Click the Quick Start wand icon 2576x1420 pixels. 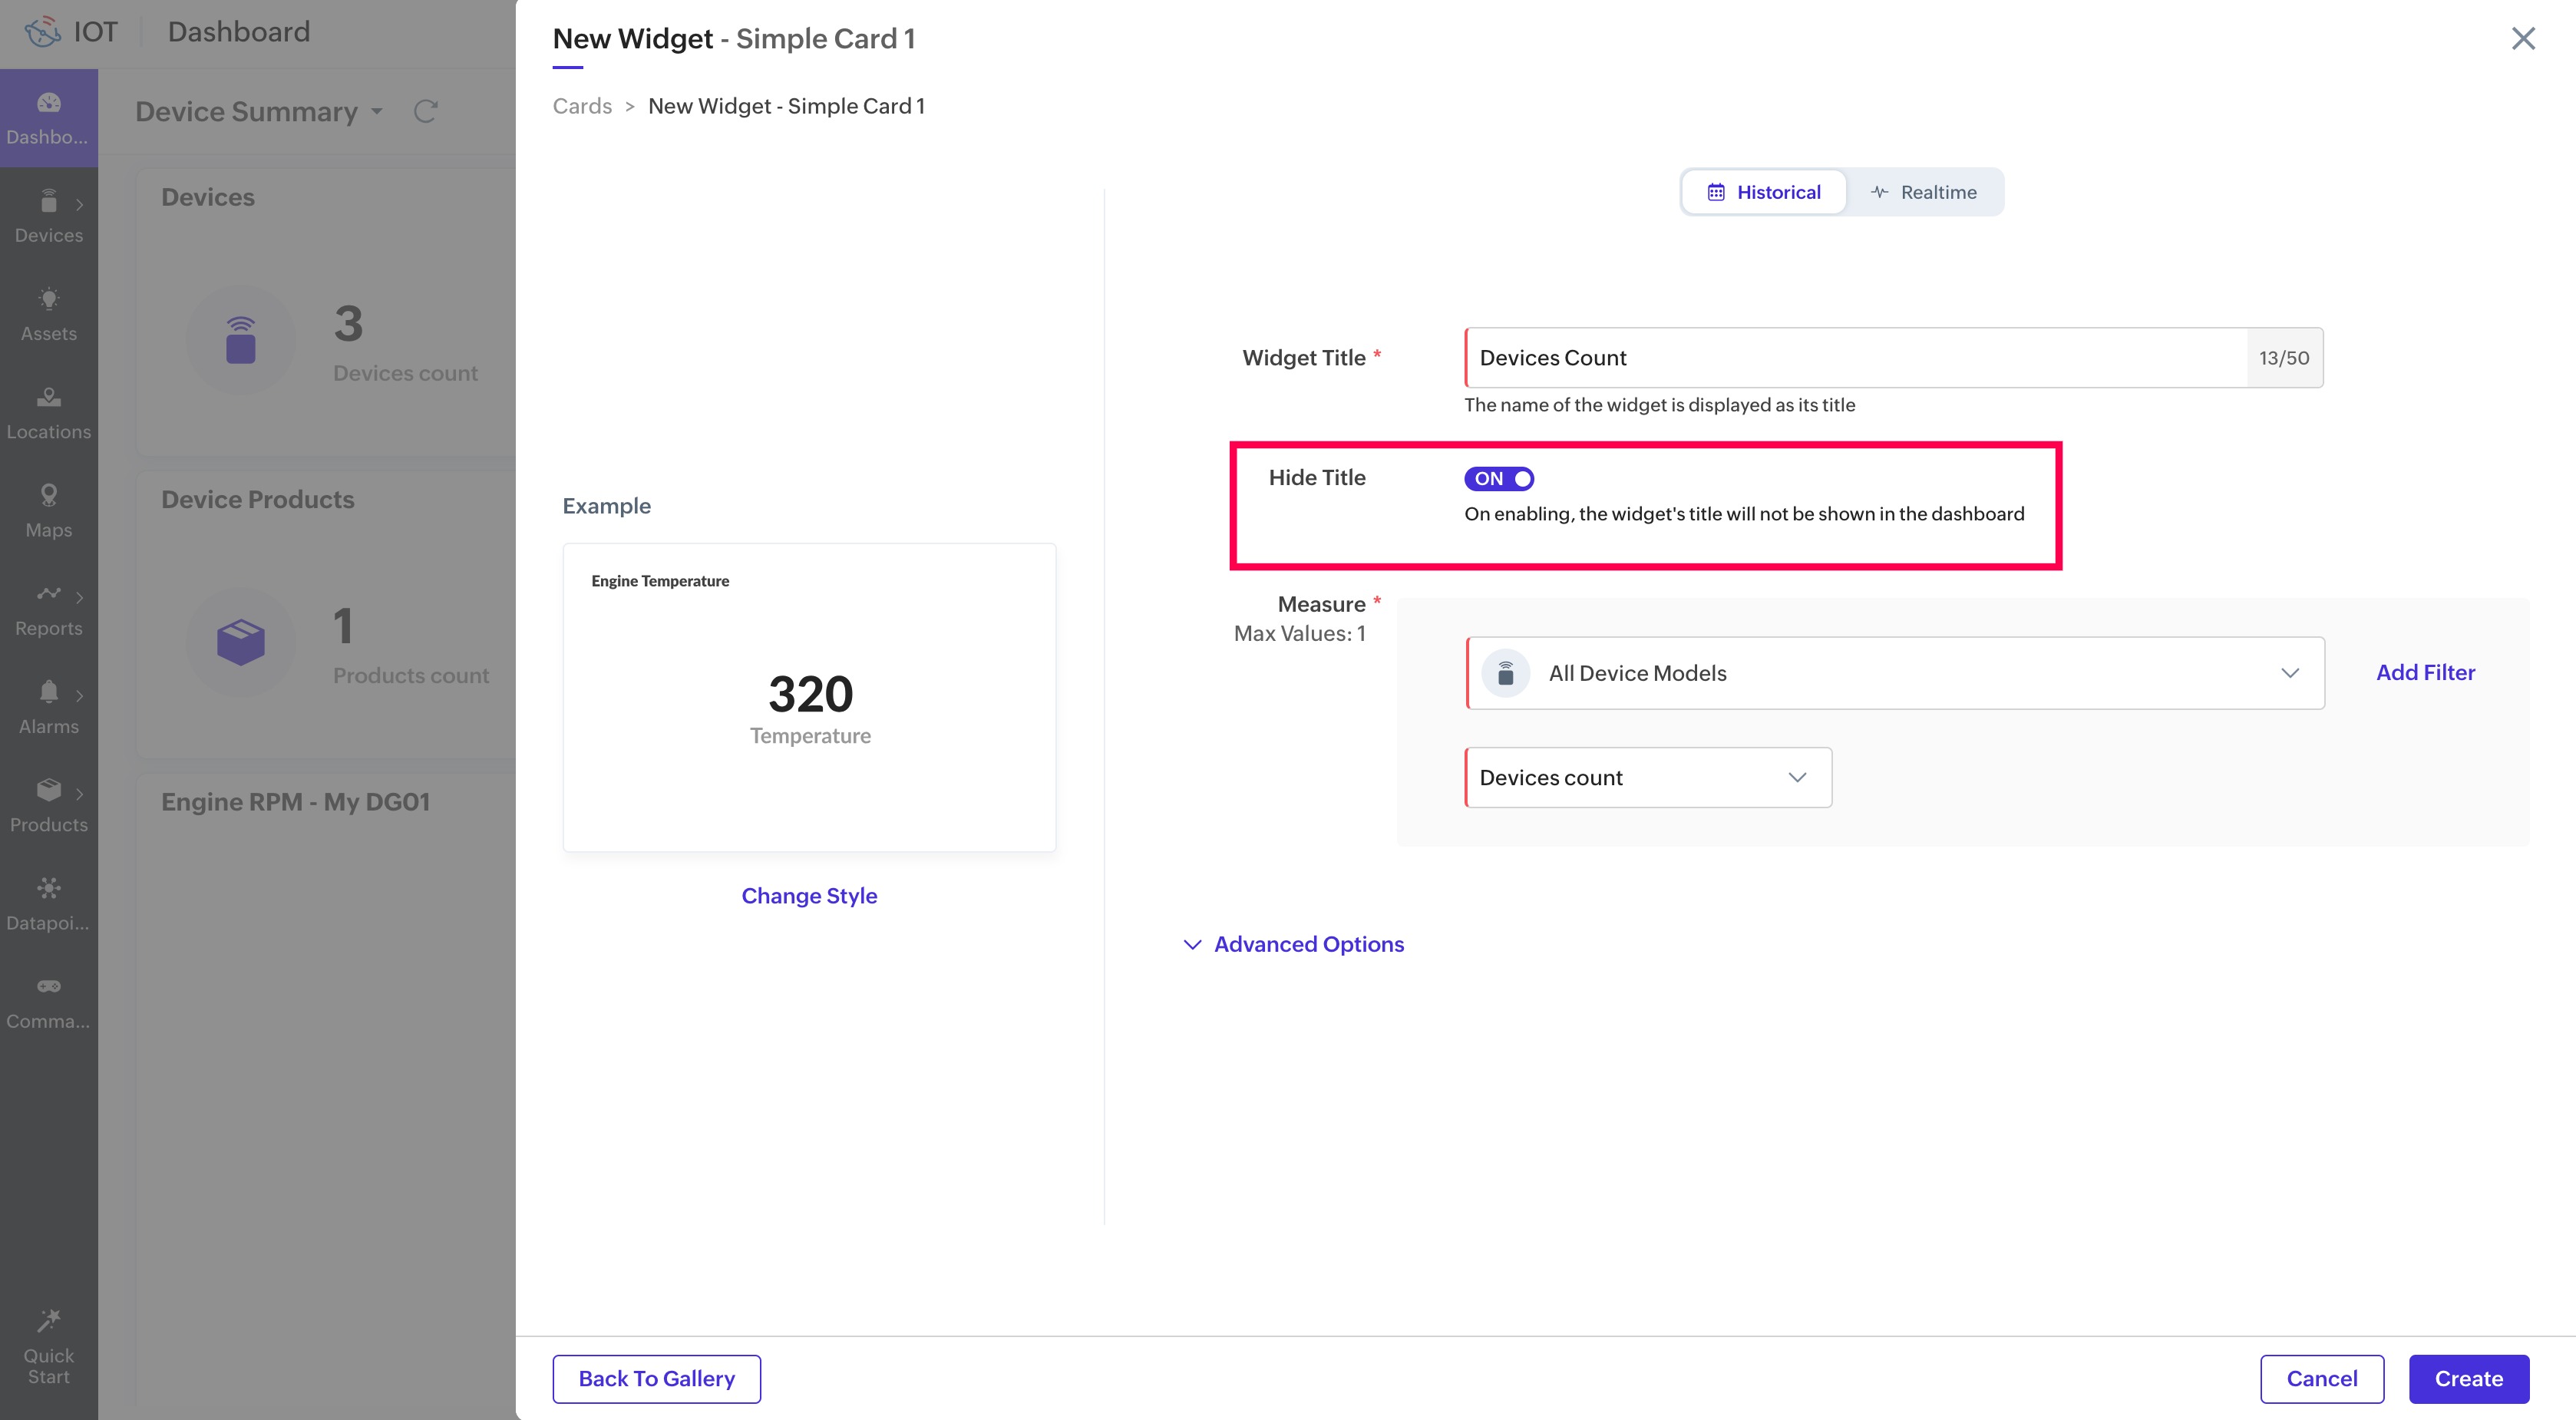click(x=48, y=1321)
